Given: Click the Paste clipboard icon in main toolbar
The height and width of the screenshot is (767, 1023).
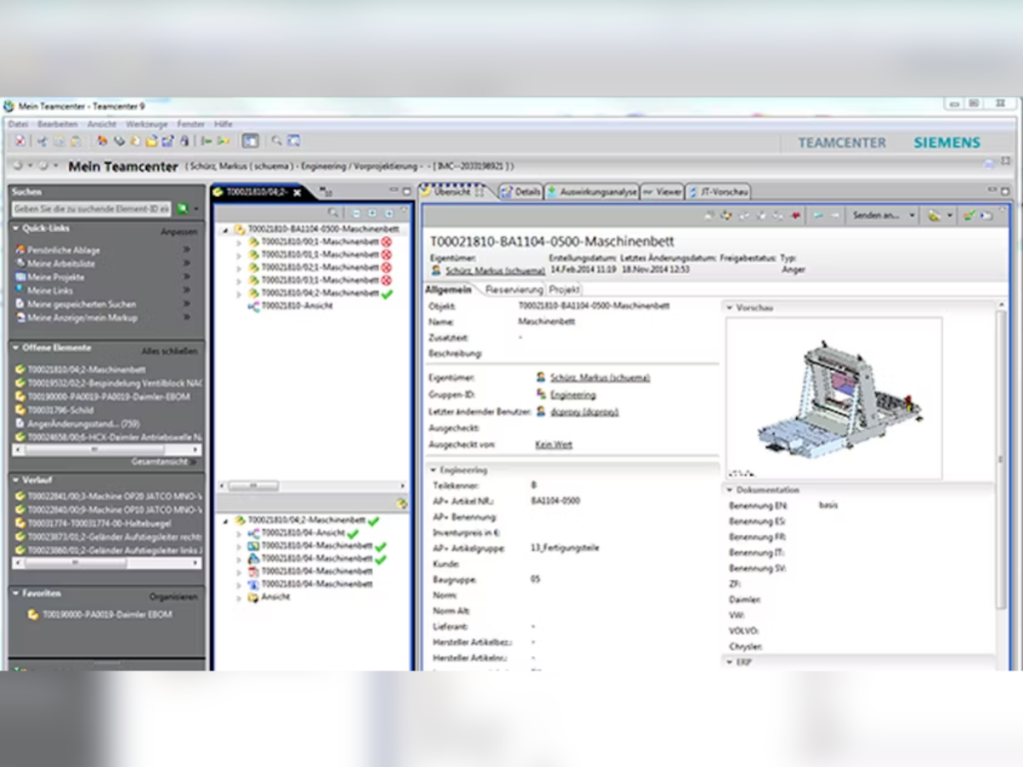Looking at the screenshot, I should (76, 141).
